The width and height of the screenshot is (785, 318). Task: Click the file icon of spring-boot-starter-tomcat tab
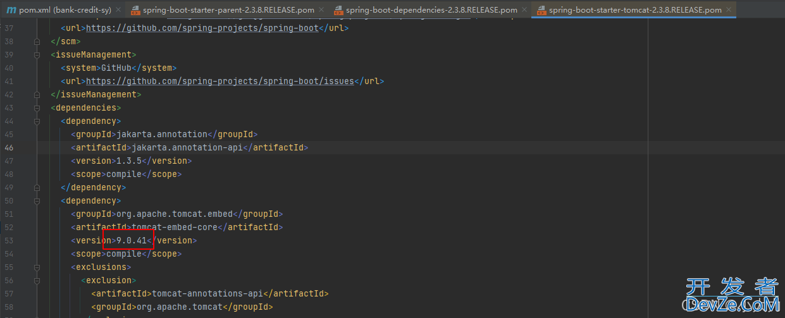pos(541,10)
